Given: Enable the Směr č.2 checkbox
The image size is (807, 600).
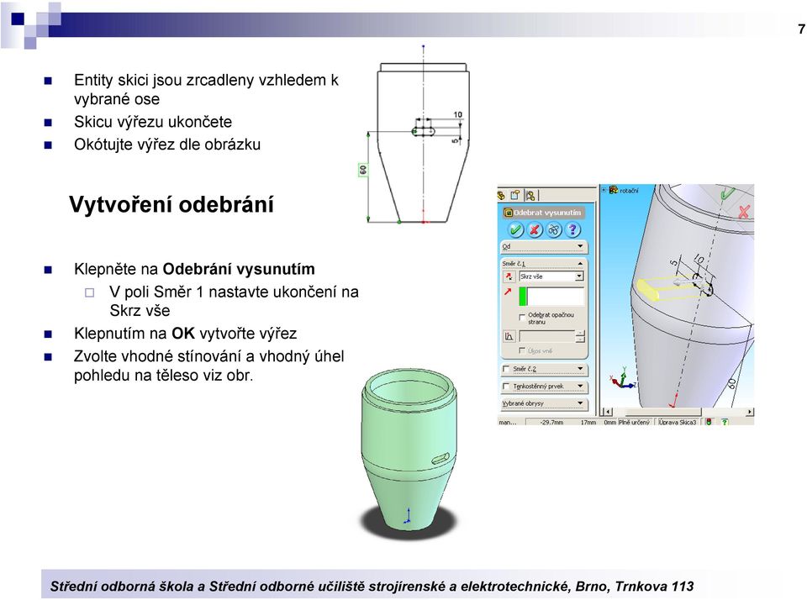Looking at the screenshot, I should click(506, 369).
